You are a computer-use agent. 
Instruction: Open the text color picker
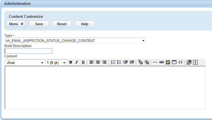pos(140,62)
